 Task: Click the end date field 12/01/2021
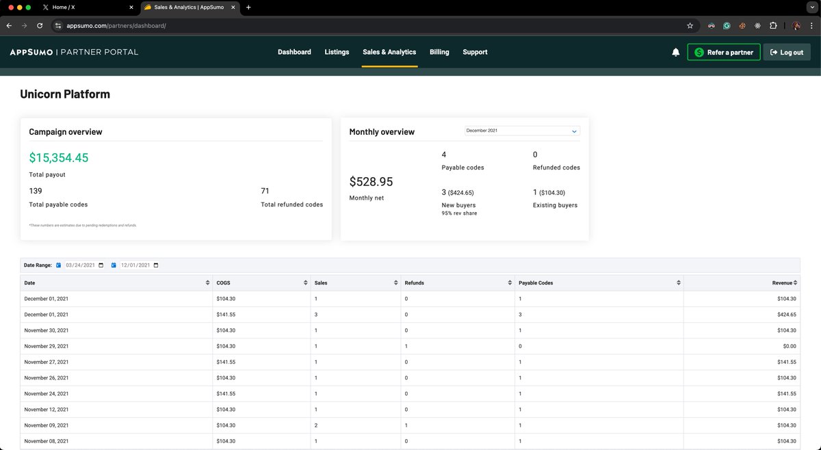point(140,265)
